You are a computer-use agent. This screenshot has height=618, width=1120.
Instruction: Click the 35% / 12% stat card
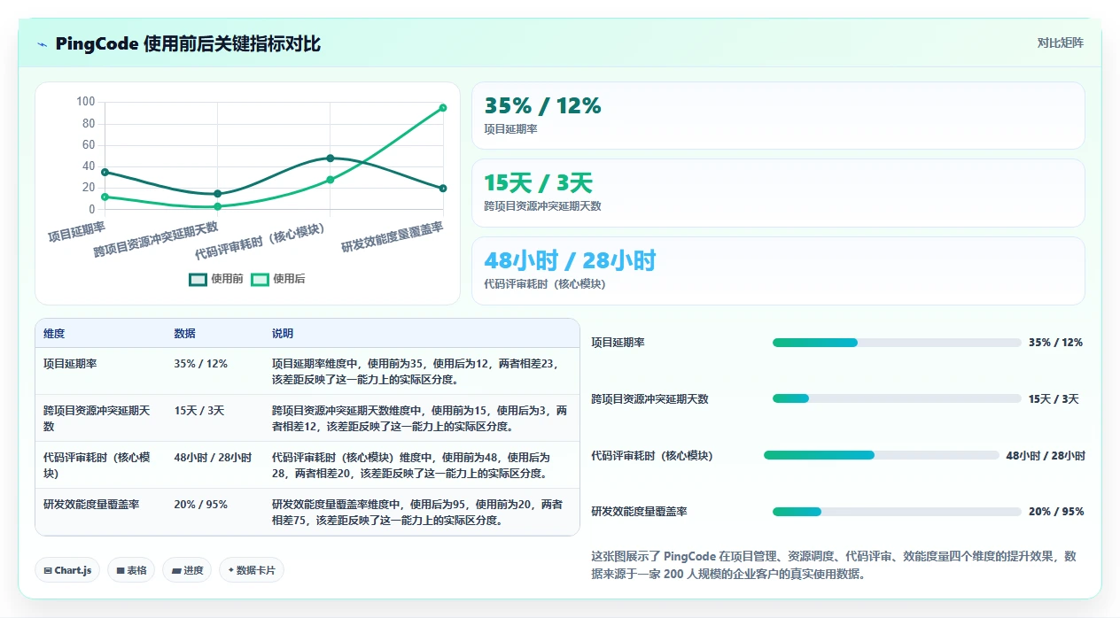(778, 116)
